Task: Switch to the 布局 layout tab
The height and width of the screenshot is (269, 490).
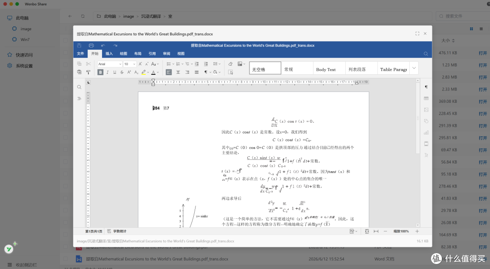Action: point(138,54)
